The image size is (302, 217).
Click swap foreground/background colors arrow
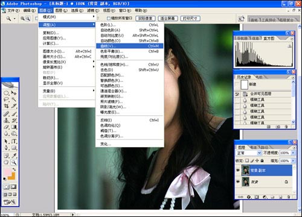14,169
